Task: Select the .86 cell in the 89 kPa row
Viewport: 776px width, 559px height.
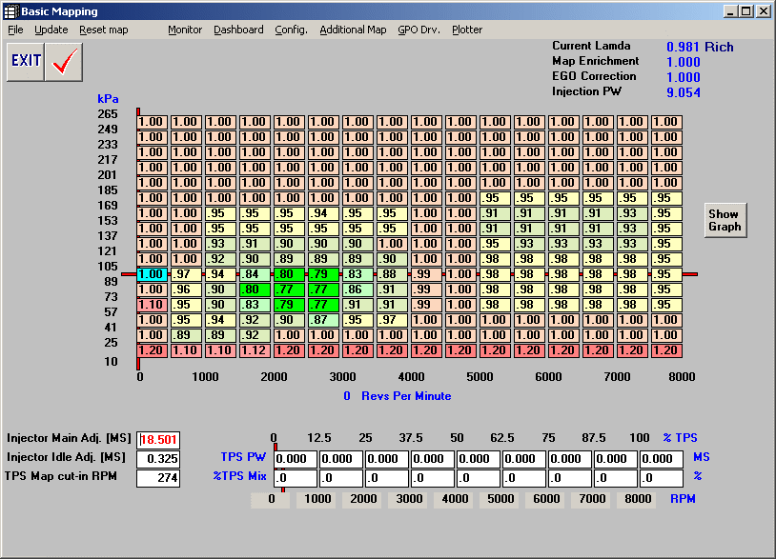Action: [357, 289]
